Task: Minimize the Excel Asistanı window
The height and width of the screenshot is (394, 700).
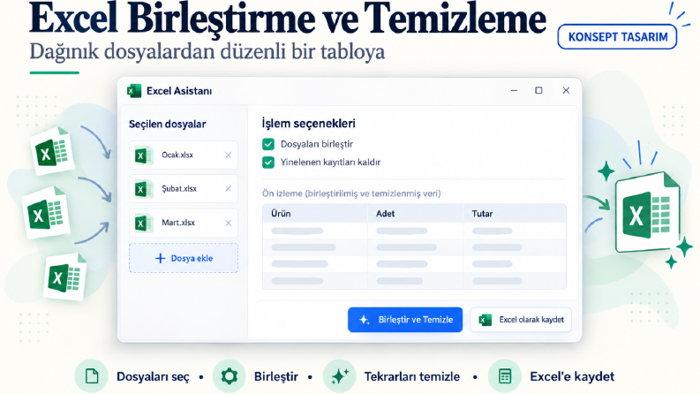Action: click(515, 90)
